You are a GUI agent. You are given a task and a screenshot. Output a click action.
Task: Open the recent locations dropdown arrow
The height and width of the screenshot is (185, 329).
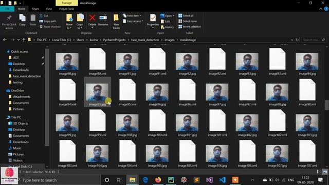click(x=19, y=40)
